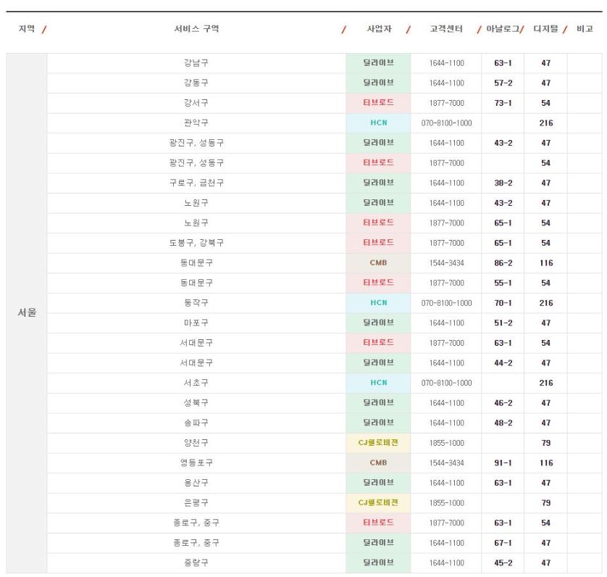Click 'HCN' in the 서초구 row
The height and width of the screenshot is (577, 607).
[x=379, y=383]
